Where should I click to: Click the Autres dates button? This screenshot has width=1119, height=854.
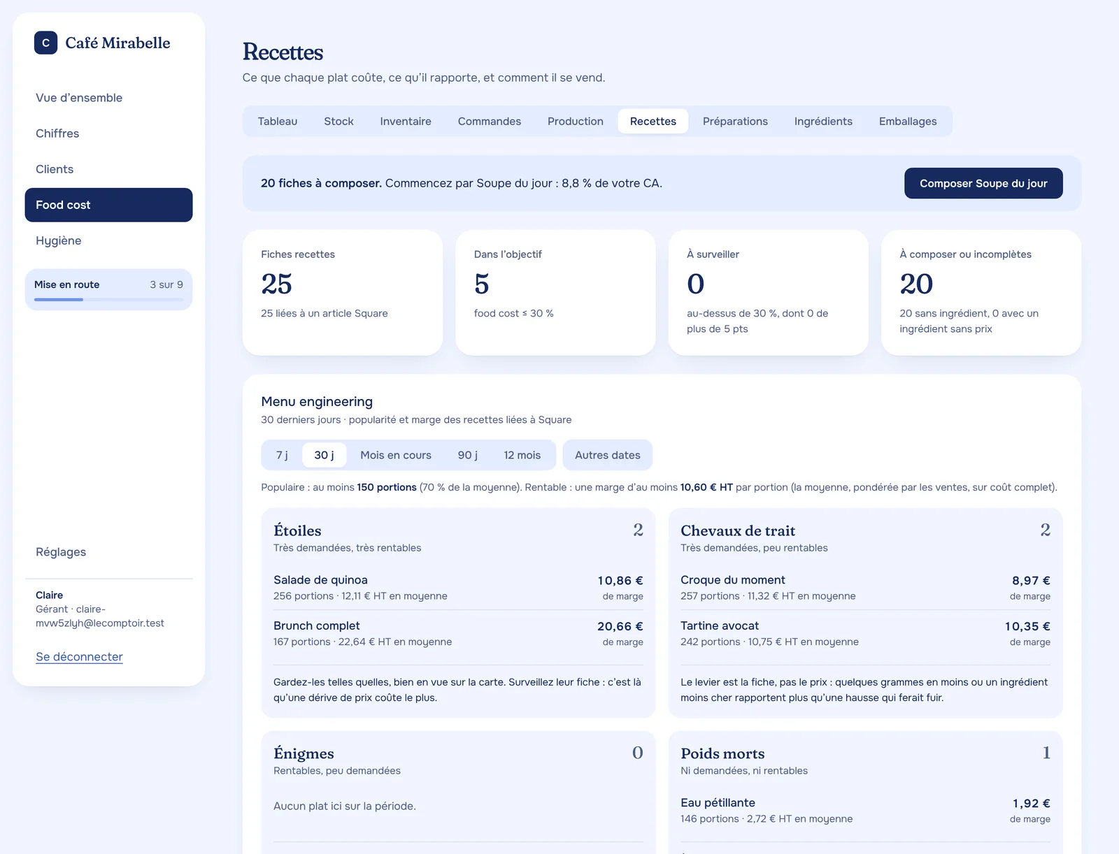click(608, 455)
